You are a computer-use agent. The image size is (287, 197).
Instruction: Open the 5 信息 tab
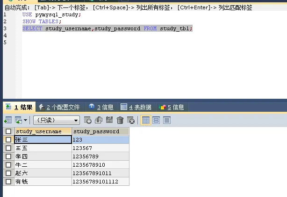(x=172, y=107)
